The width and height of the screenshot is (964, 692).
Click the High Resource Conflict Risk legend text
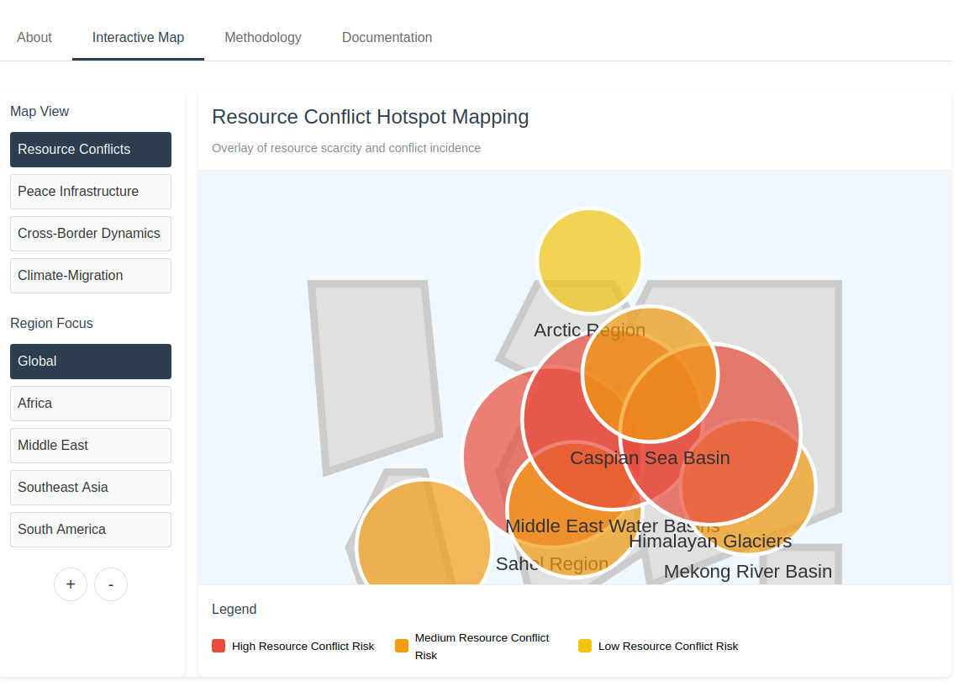[x=303, y=647]
